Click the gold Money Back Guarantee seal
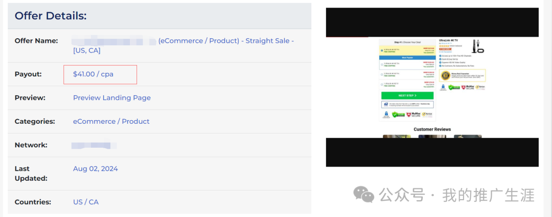Viewport: 552px width, 217px height. (x=445, y=75)
